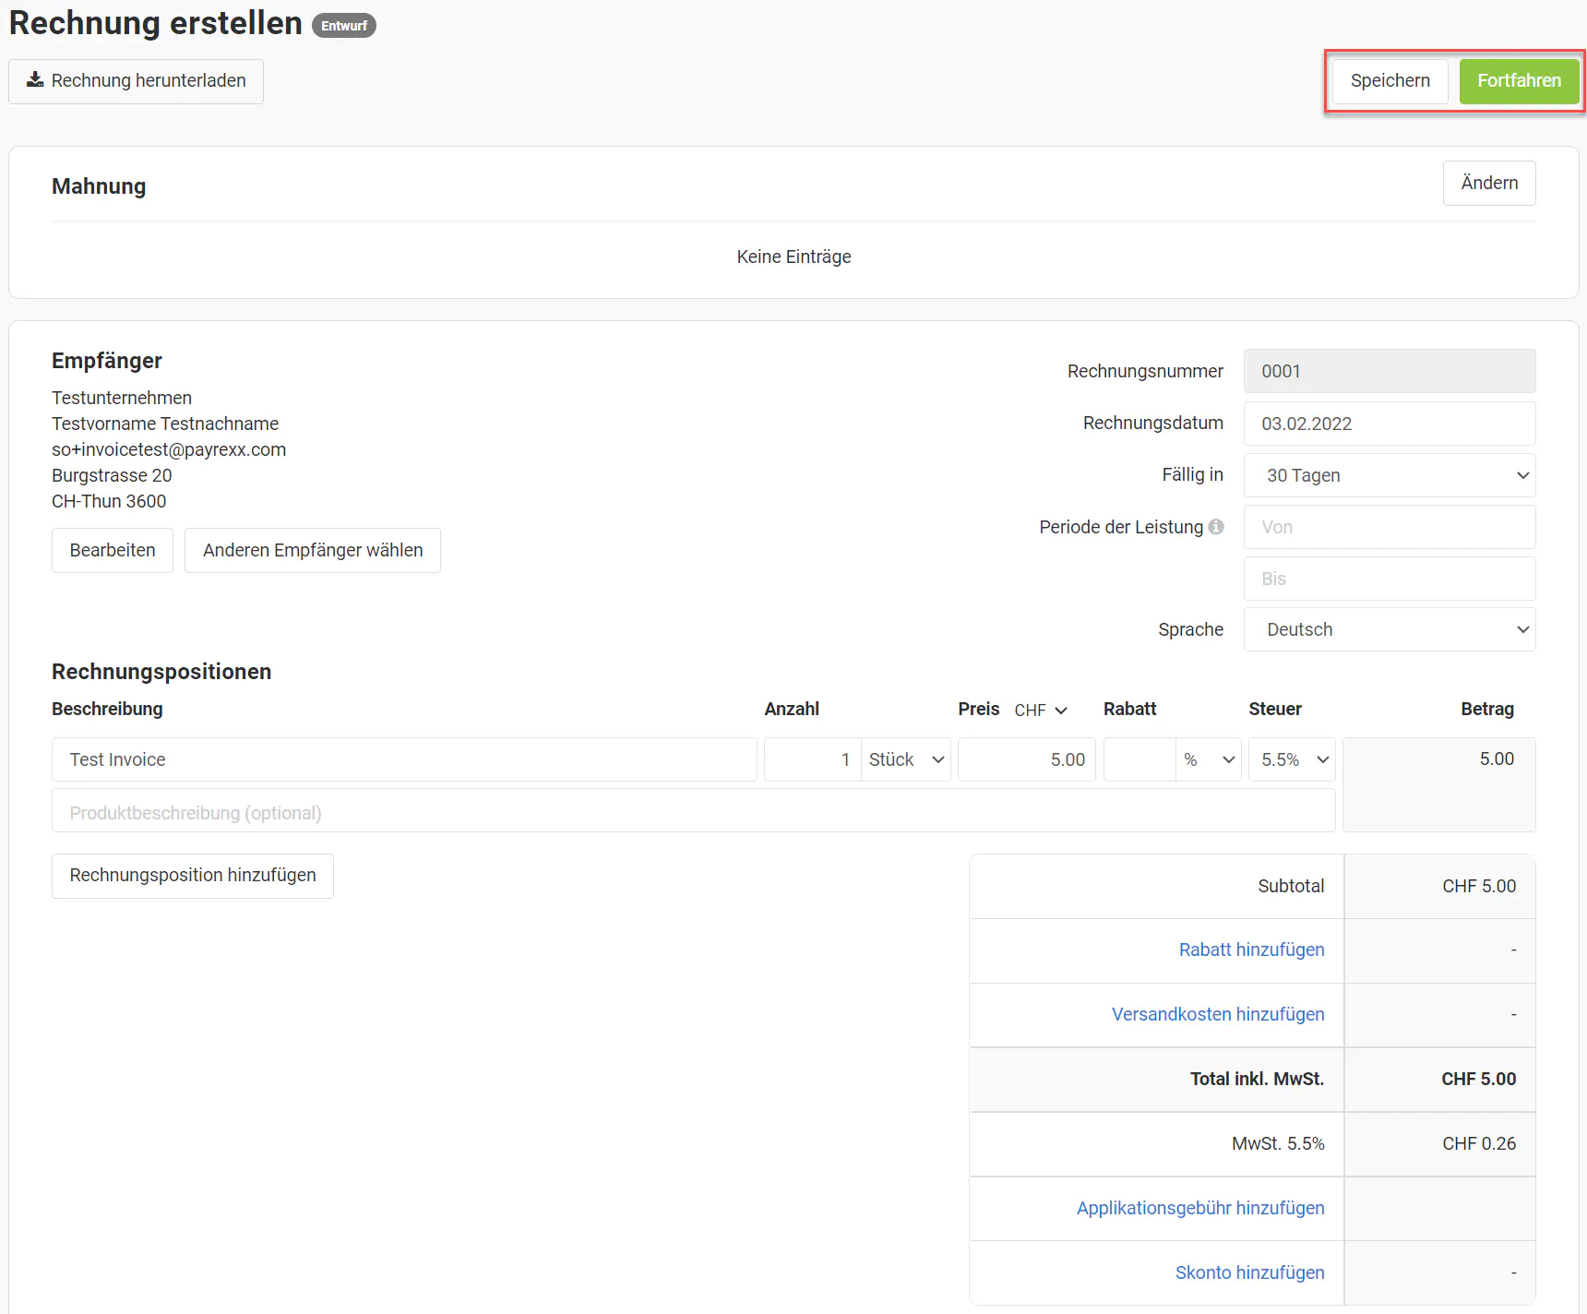
Task: Click the info icon beside Periode der Leistung
Action: point(1216,527)
